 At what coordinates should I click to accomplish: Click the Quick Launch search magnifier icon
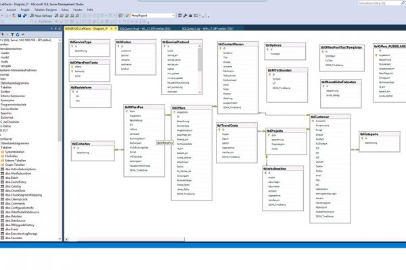tap(403, 3)
